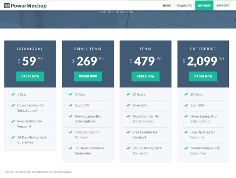
Task: Click the INDIVIDUAL plan heading
Action: click(30, 49)
